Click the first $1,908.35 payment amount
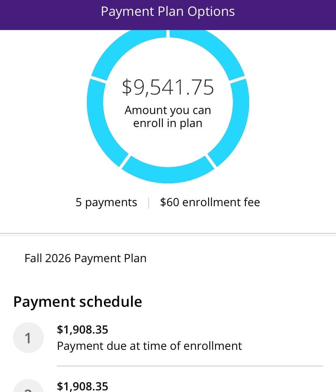Viewport: 336px width, 392px height. point(82,330)
